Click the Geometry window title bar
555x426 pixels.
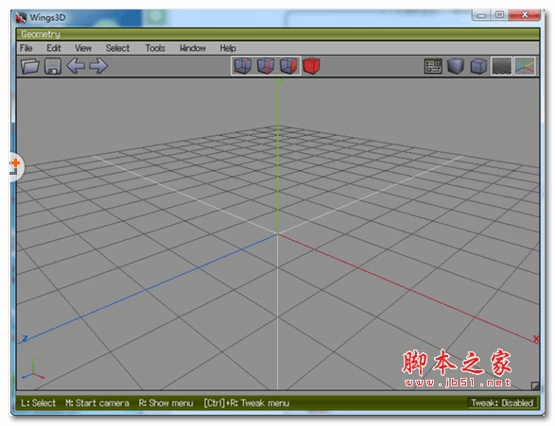click(x=278, y=34)
